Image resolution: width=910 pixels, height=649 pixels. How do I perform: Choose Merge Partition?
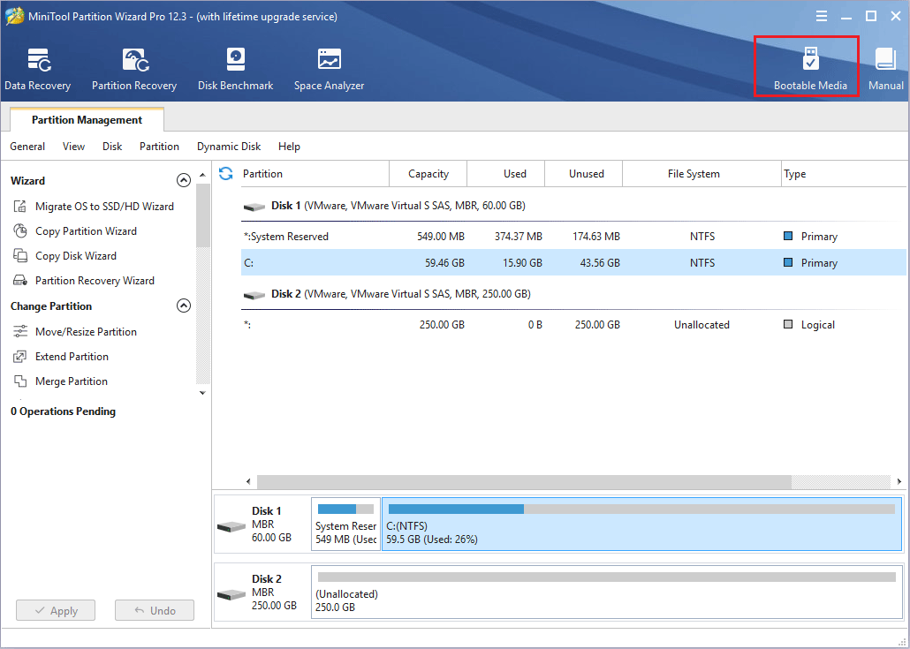tap(60, 381)
